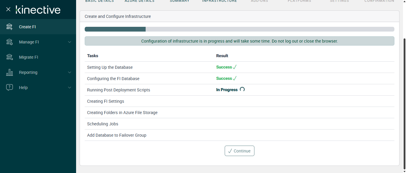Viewport: 406px width, 173px height.
Task: Switch to the Infrastructure step tab
Action: pos(219,1)
